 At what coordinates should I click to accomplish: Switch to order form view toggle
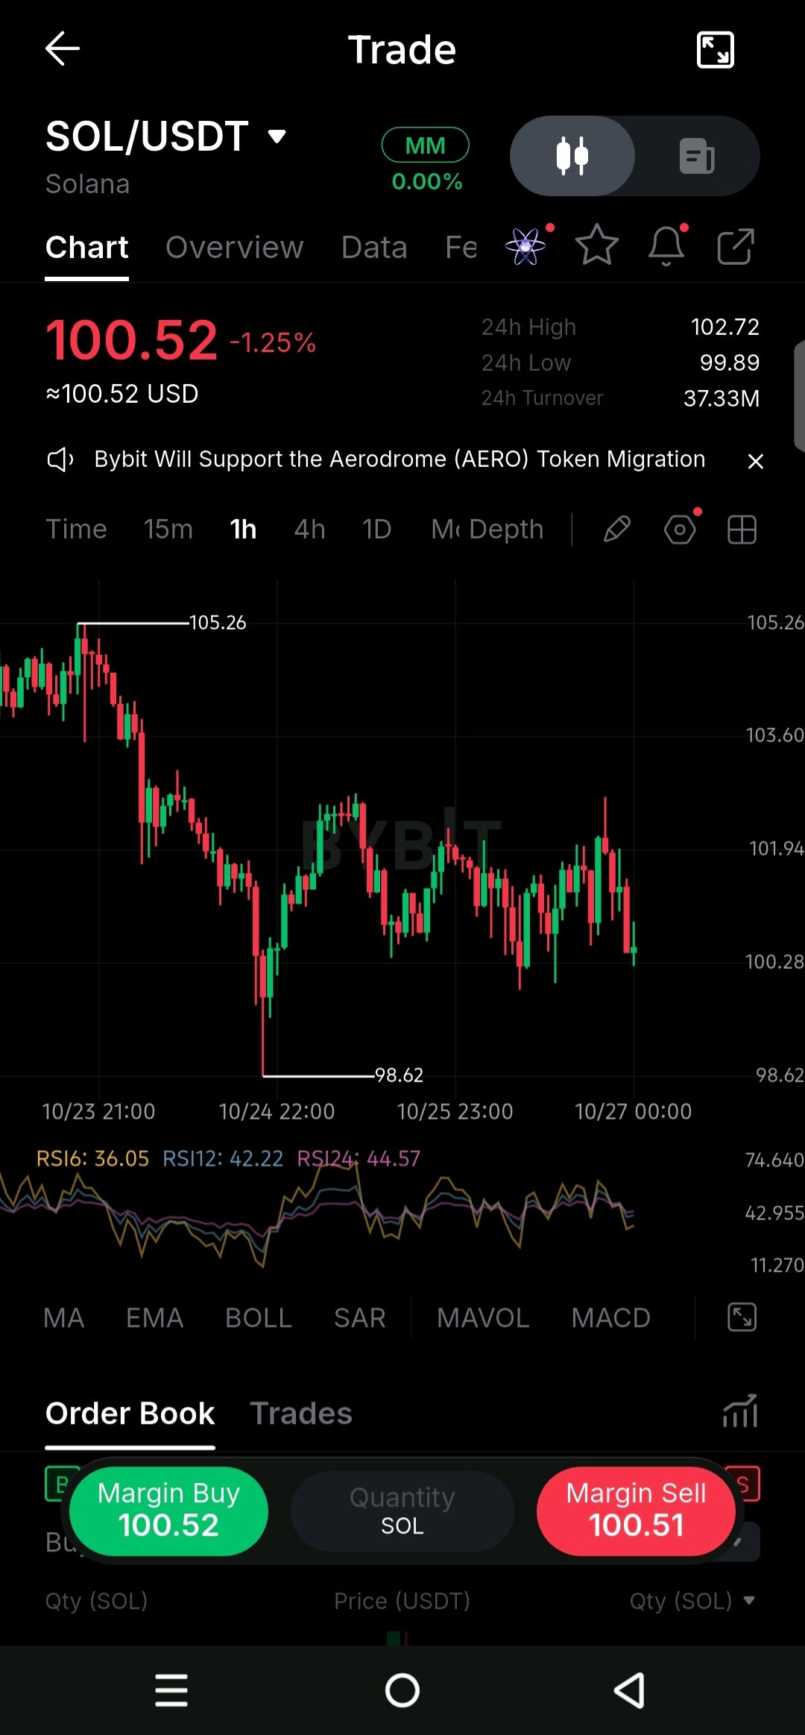(x=697, y=156)
